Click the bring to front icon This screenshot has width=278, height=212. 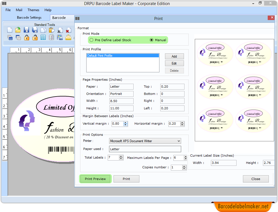click(x=10, y=37)
